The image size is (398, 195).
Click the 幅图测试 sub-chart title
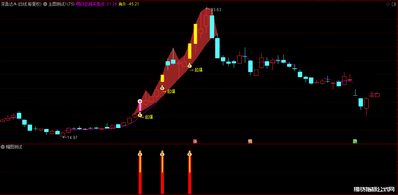point(14,147)
